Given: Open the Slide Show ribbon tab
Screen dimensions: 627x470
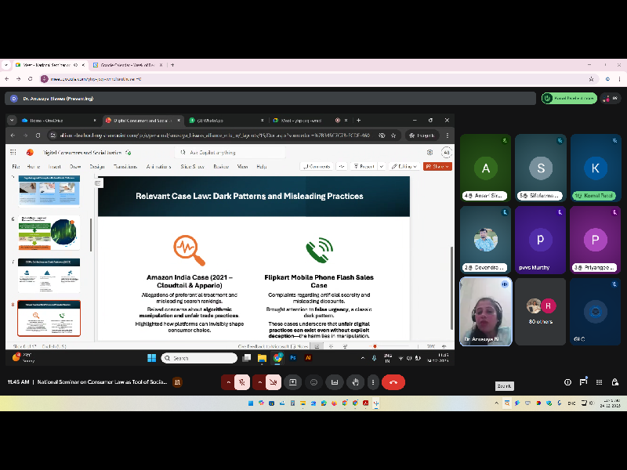Looking at the screenshot, I should coord(192,166).
